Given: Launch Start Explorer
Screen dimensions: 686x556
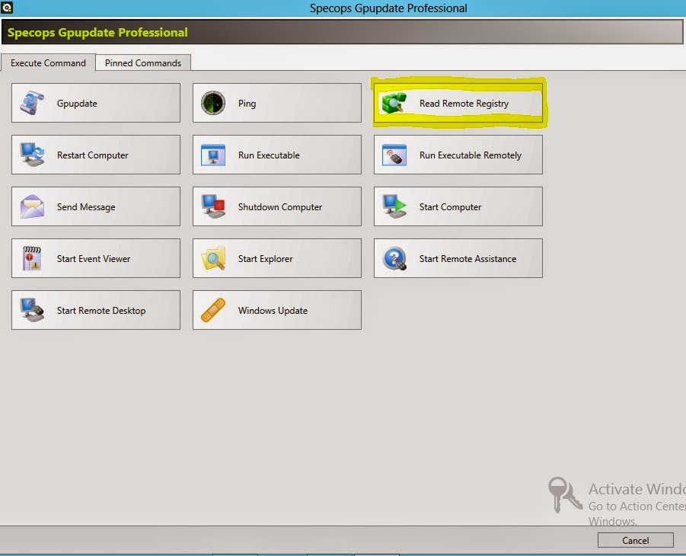Looking at the screenshot, I should point(277,258).
